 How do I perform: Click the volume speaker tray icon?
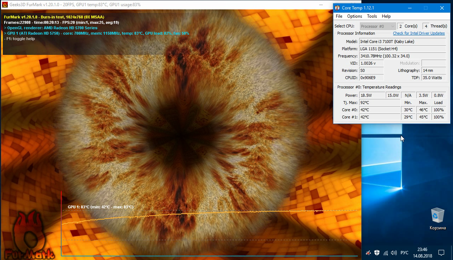[x=394, y=253]
